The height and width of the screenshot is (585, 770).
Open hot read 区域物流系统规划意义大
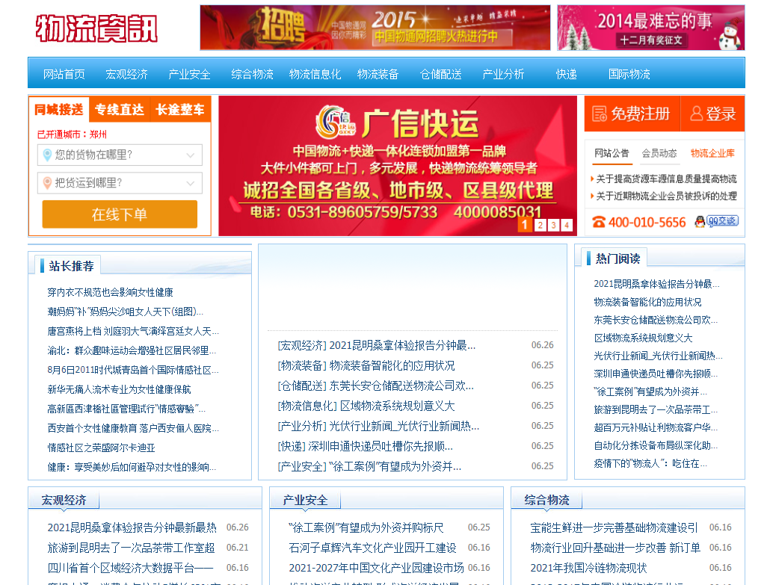643,338
